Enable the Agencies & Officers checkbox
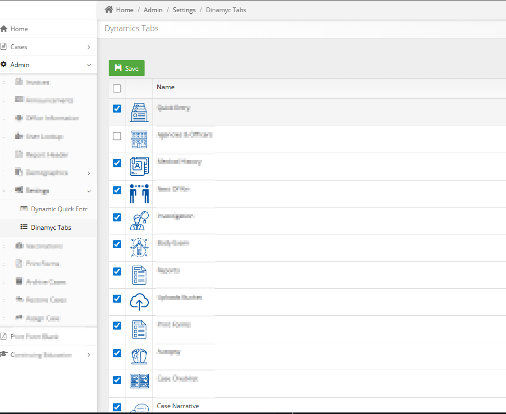The height and width of the screenshot is (414, 506). (x=117, y=136)
